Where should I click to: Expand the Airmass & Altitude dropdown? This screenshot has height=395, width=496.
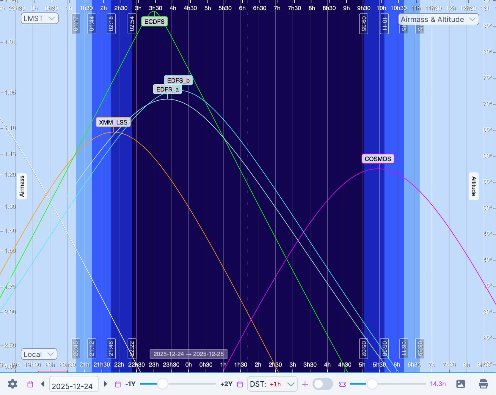(x=438, y=19)
